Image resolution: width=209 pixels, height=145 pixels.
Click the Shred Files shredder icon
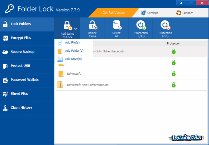point(5,94)
